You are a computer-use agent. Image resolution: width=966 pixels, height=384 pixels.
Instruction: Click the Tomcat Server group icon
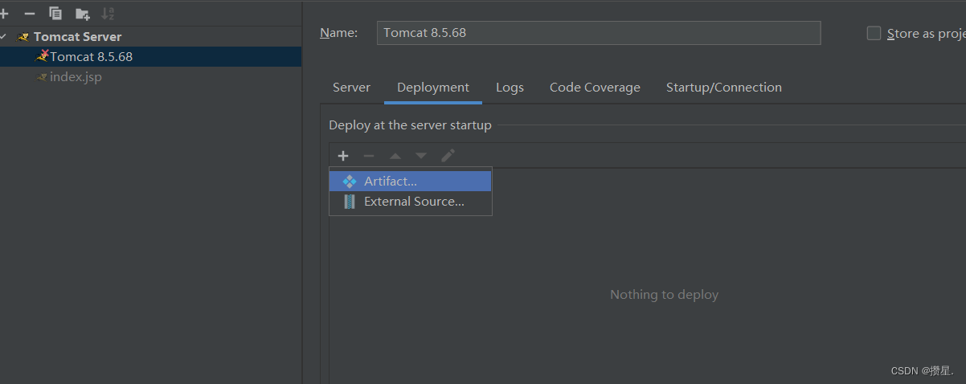click(x=23, y=37)
